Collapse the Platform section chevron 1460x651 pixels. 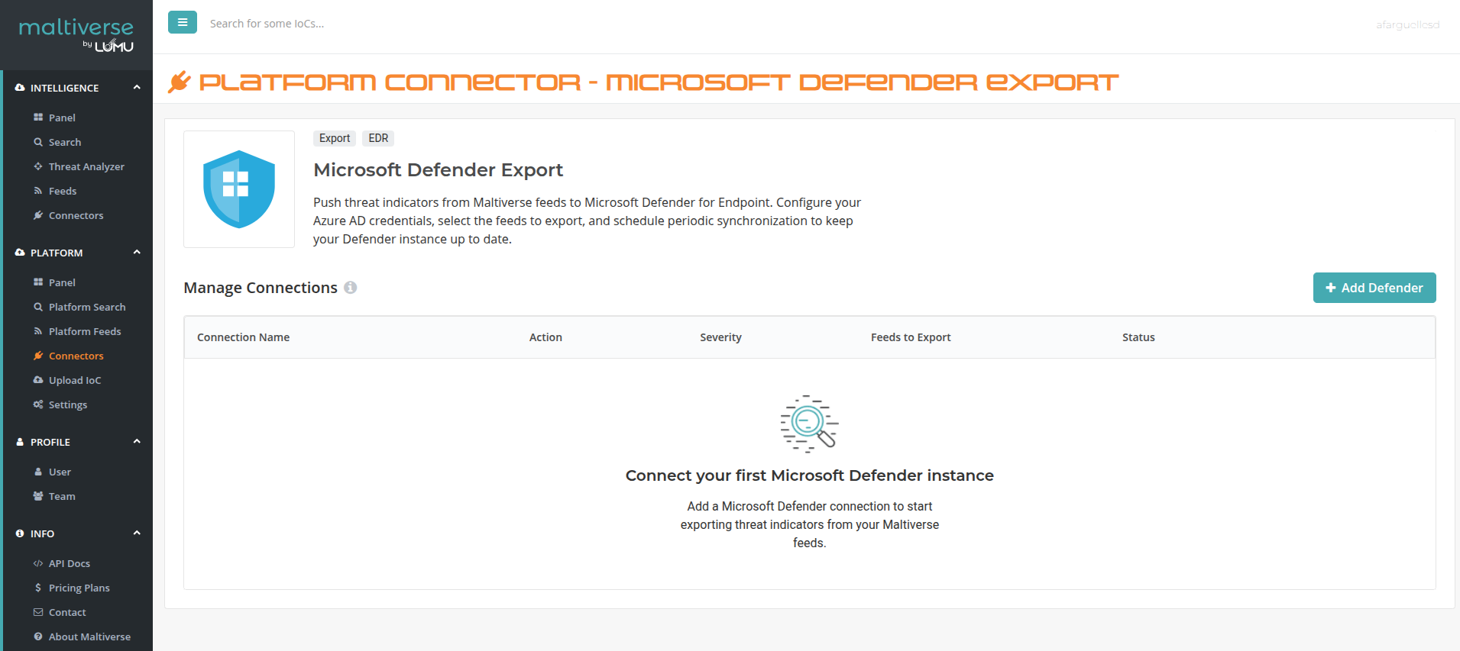137,253
